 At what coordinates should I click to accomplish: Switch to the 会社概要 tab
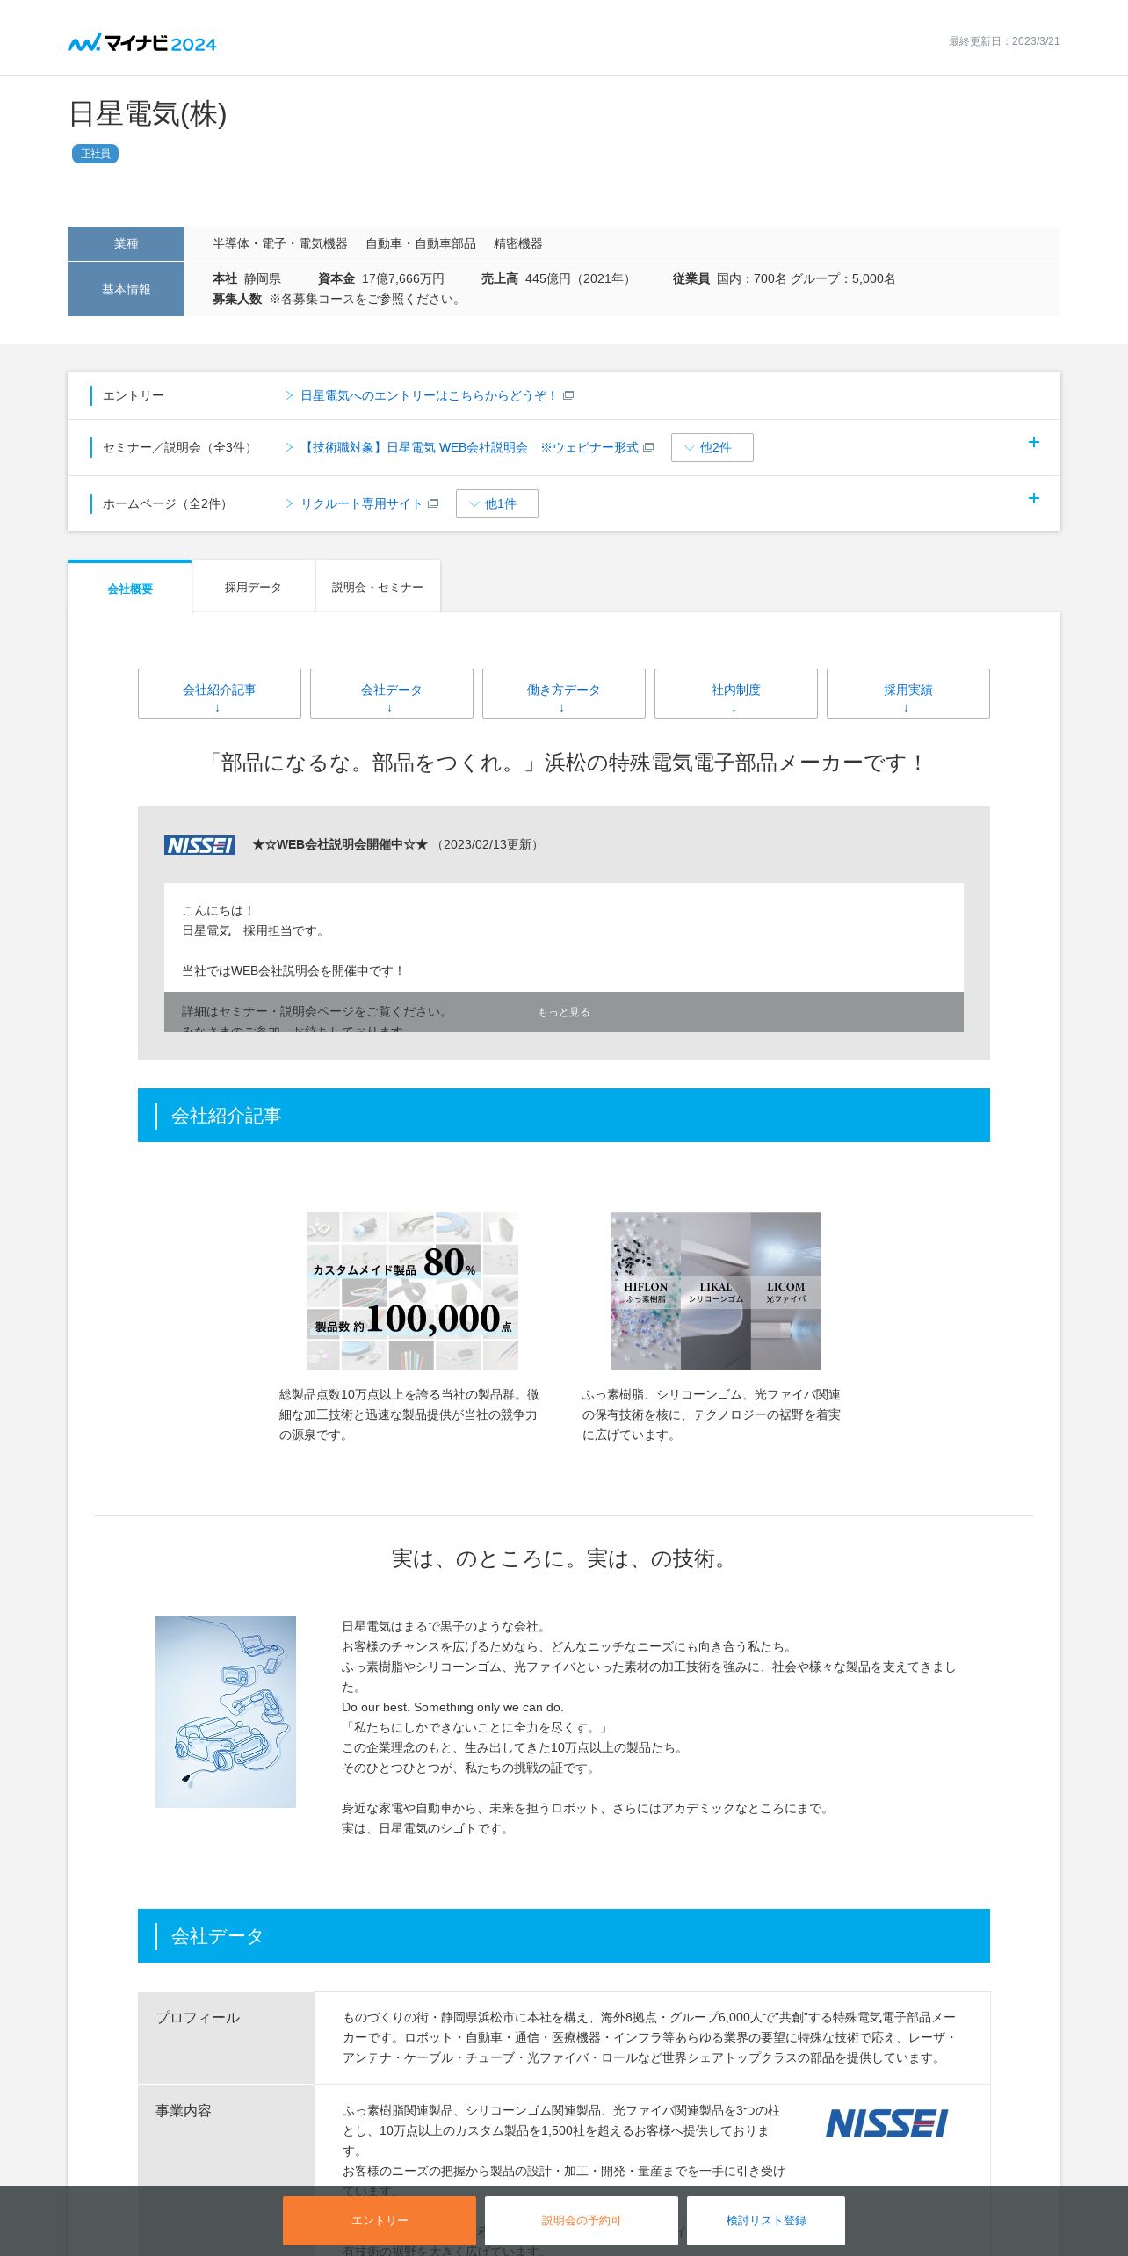click(x=130, y=588)
